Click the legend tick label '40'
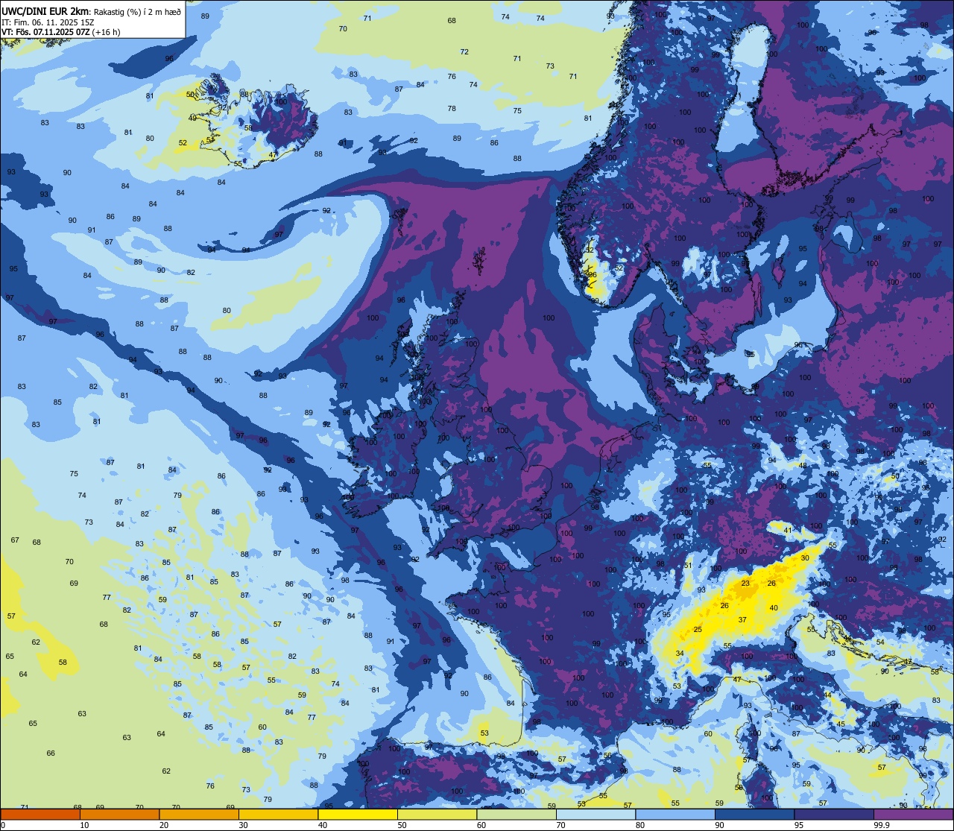This screenshot has width=954, height=831. click(323, 825)
